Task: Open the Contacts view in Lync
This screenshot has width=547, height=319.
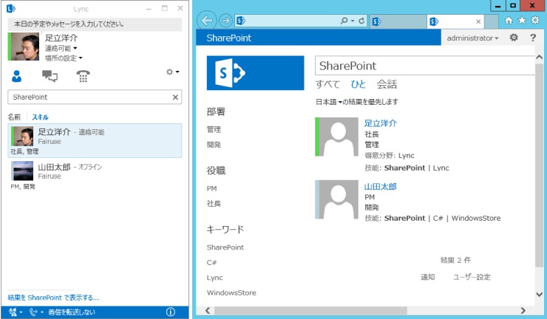Action: (16, 75)
